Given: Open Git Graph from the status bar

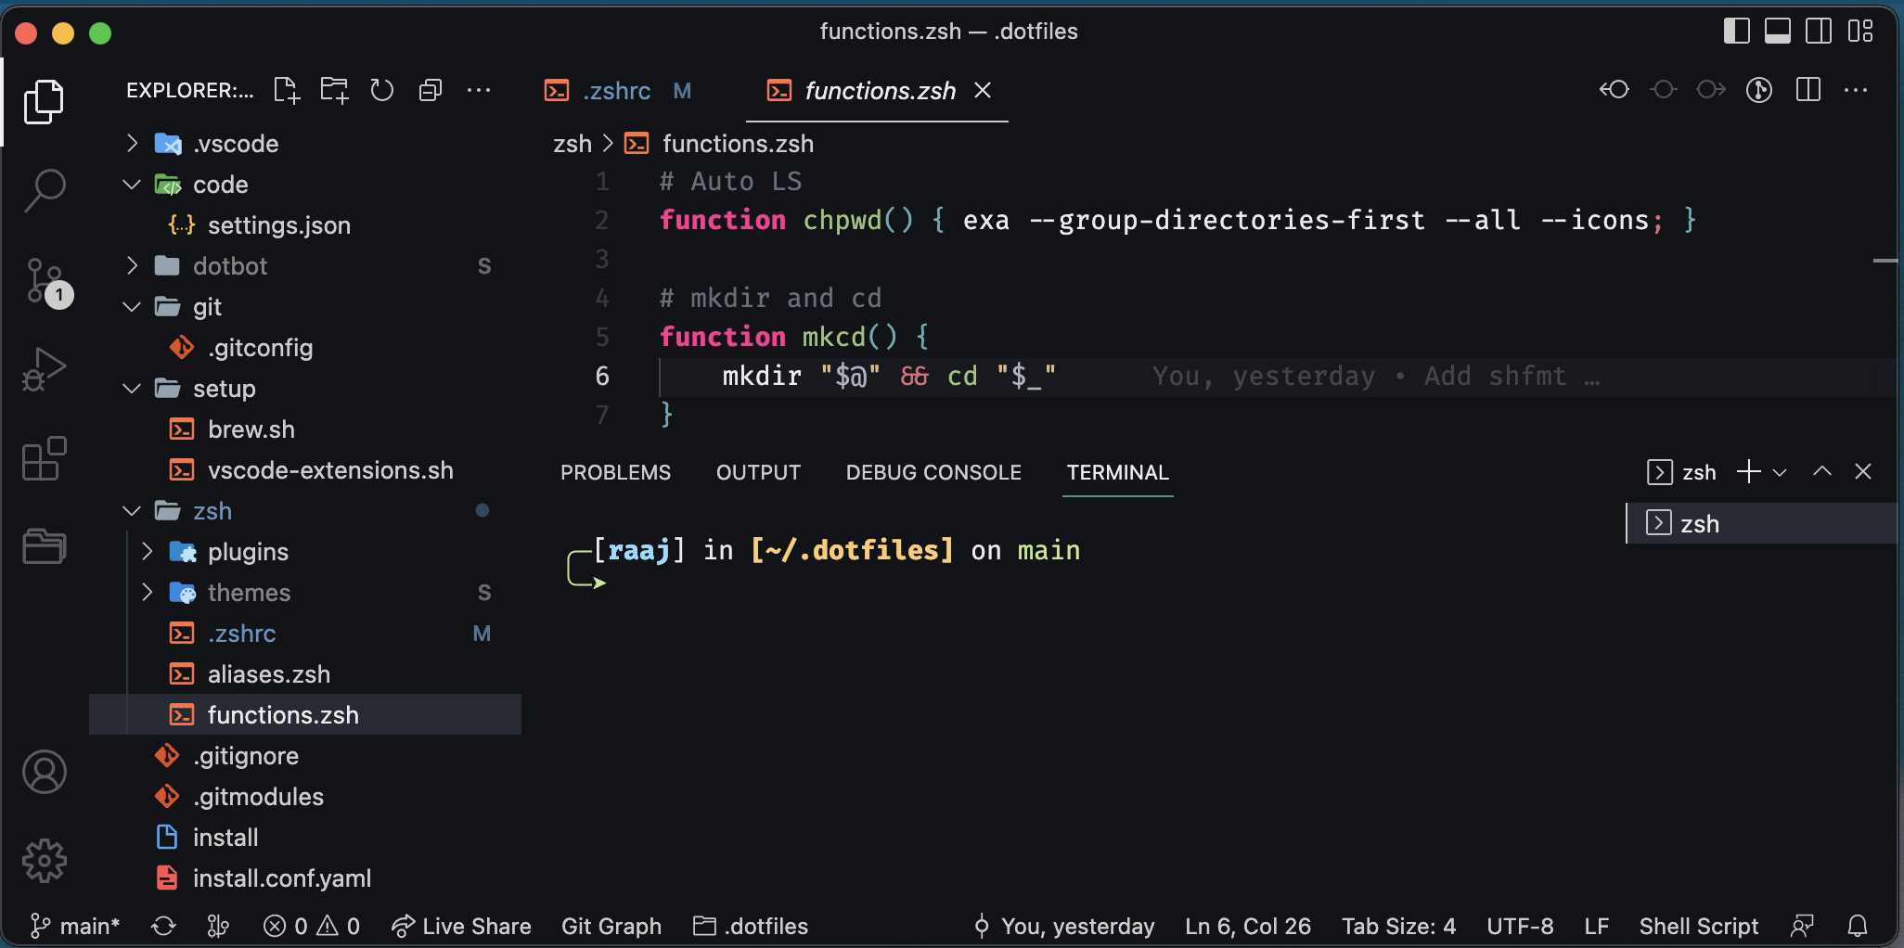Looking at the screenshot, I should (611, 925).
